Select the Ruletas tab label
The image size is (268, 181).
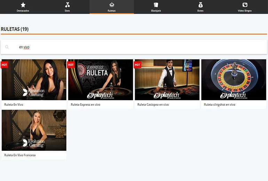click(x=112, y=10)
